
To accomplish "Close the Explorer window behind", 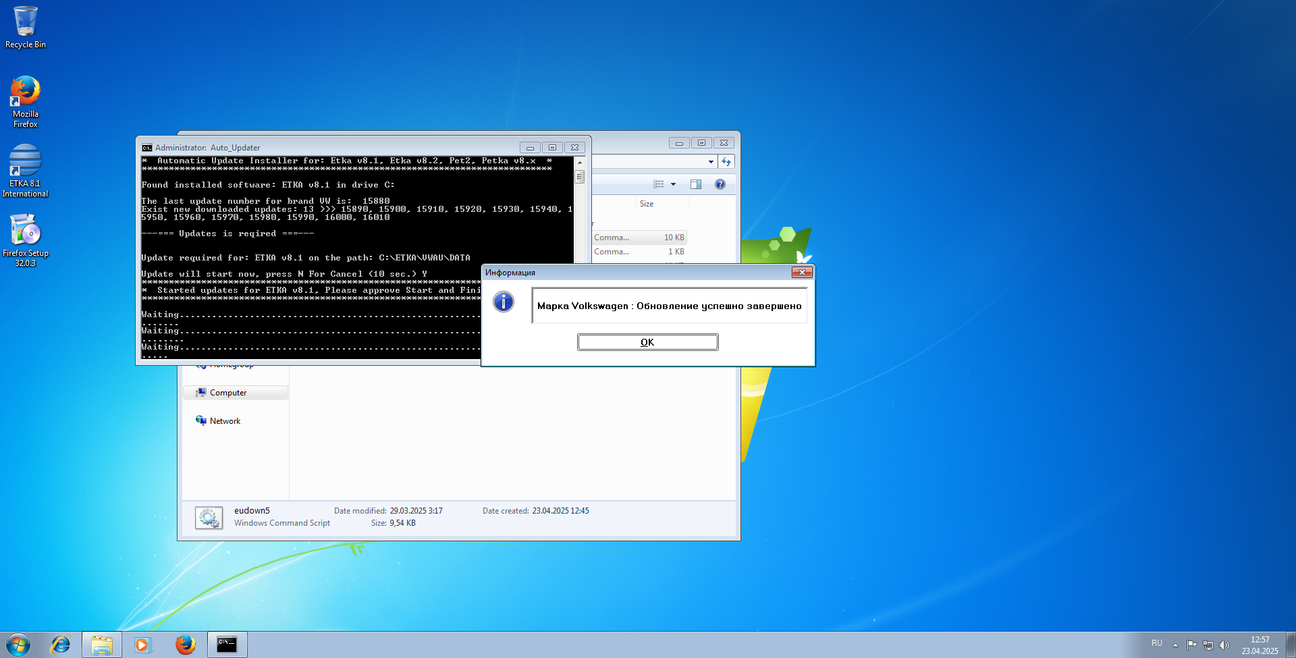I will (724, 143).
